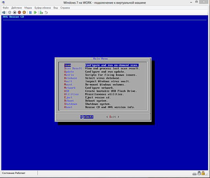Click the < Exit > button
This screenshot has height=178, width=210.
(x=113, y=117)
